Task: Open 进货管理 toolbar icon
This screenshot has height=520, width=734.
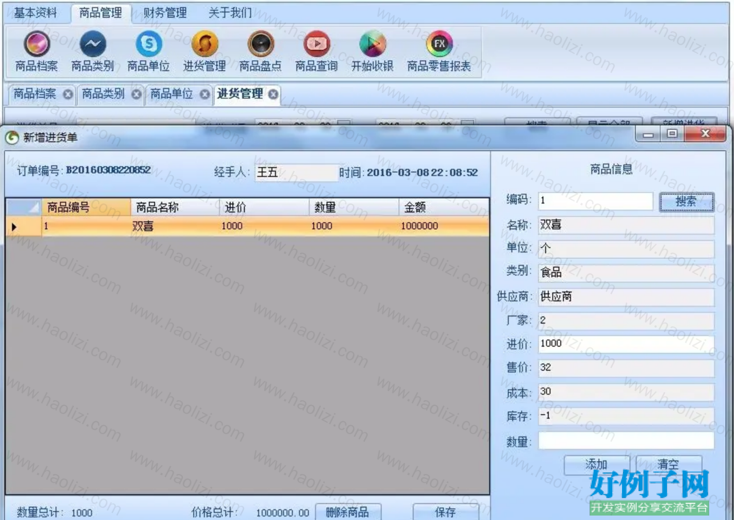Action: (x=204, y=44)
